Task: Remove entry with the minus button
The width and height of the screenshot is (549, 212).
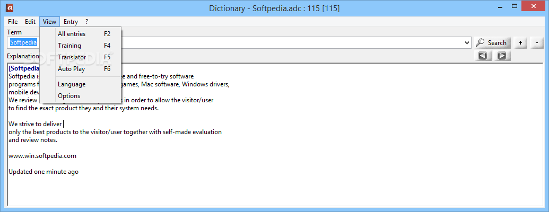Action: click(x=537, y=43)
